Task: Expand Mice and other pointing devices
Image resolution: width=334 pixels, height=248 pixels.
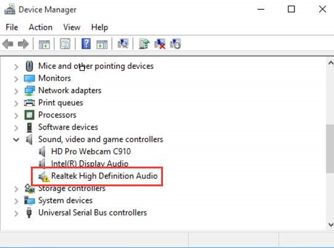Action: tap(16, 67)
